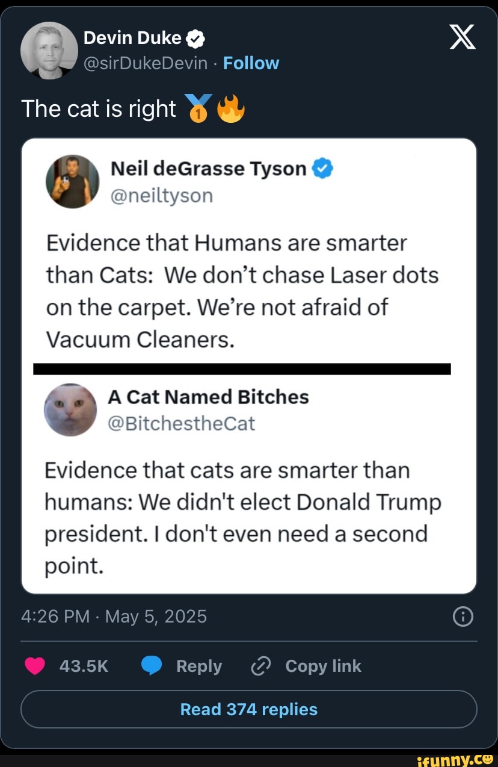Click the 43.5K like count
Viewport: 498px width, 767px height.
coord(81,666)
